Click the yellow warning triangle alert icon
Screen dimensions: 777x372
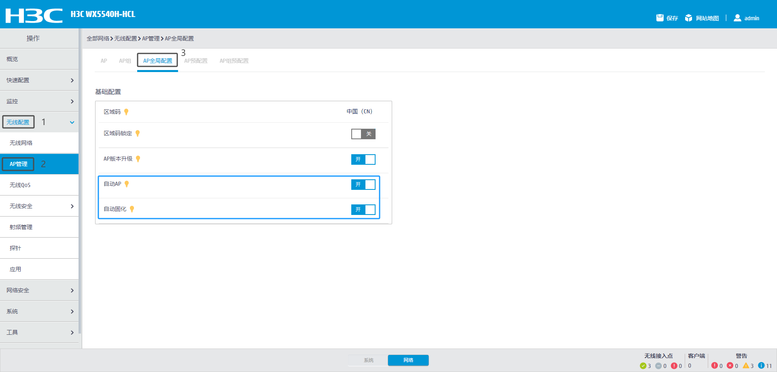746,366
